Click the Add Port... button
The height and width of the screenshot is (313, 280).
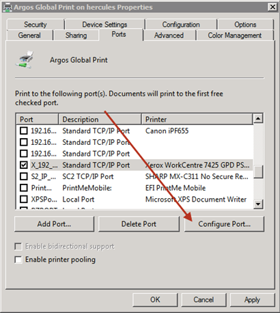(x=54, y=224)
